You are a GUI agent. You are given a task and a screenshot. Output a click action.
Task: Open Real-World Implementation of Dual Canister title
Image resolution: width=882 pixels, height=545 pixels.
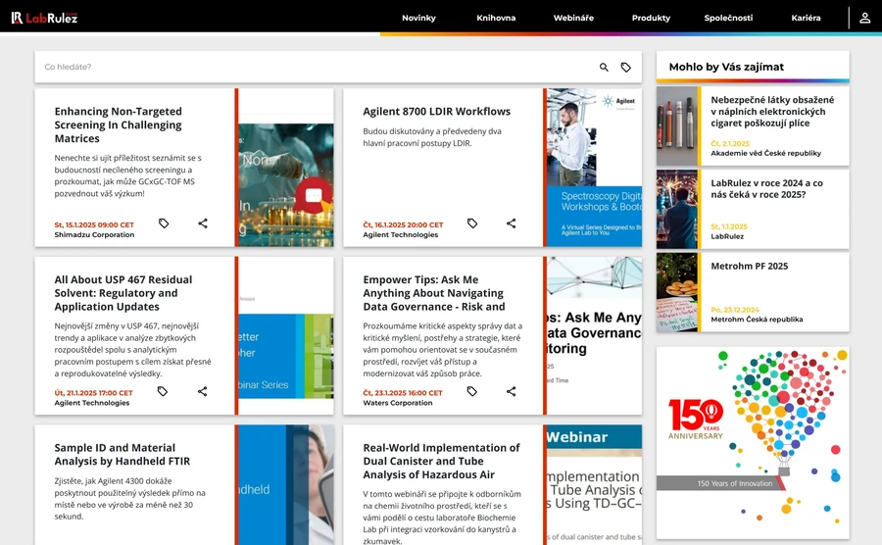coord(441,462)
